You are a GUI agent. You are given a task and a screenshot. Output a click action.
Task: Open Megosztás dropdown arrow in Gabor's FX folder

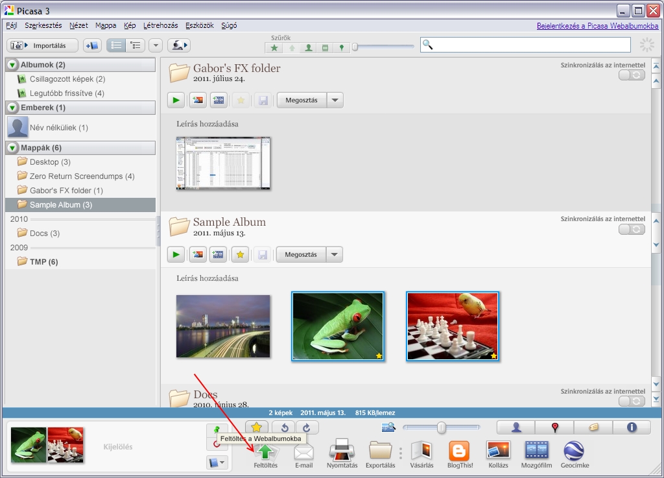(335, 101)
